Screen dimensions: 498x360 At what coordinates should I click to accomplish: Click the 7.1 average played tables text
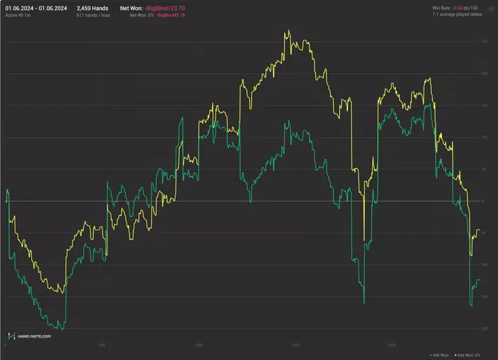[x=457, y=15]
